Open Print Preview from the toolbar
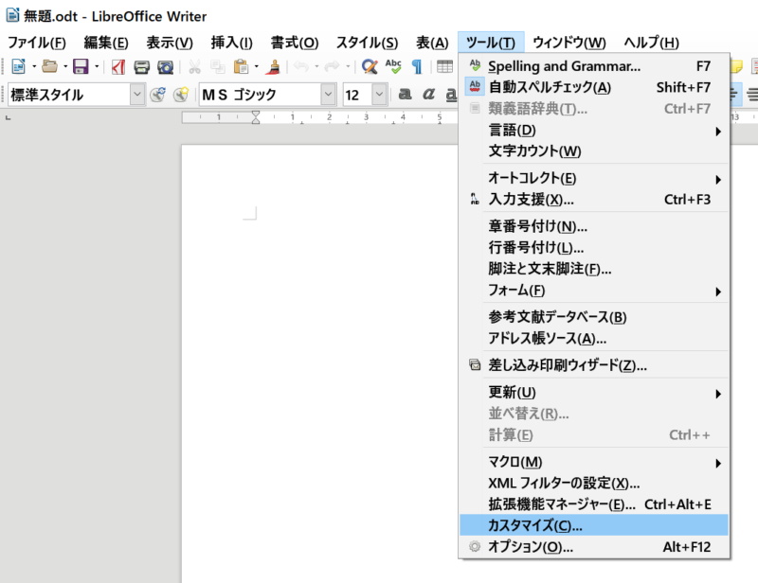This screenshot has height=583, width=758. coord(166,66)
